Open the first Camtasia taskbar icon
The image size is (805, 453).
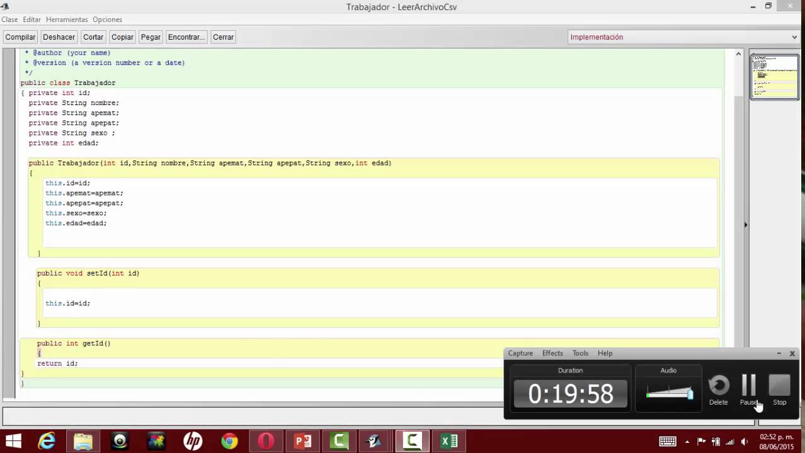[340, 441]
